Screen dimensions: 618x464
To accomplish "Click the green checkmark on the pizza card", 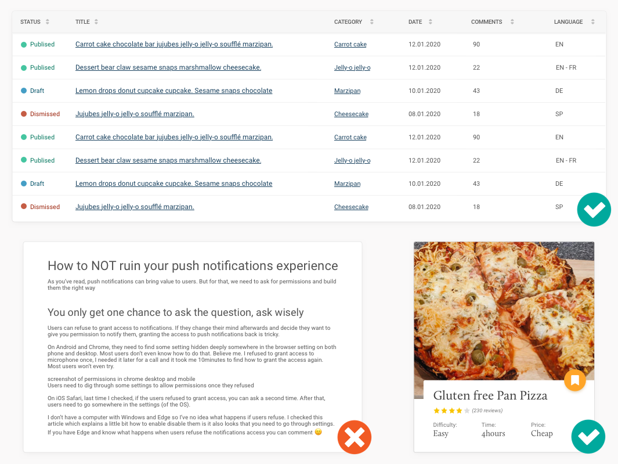I will (588, 437).
